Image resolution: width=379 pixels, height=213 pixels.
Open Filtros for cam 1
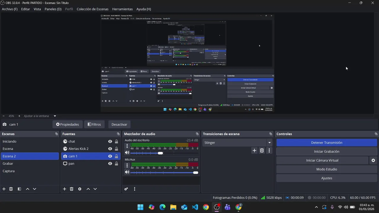point(94,125)
